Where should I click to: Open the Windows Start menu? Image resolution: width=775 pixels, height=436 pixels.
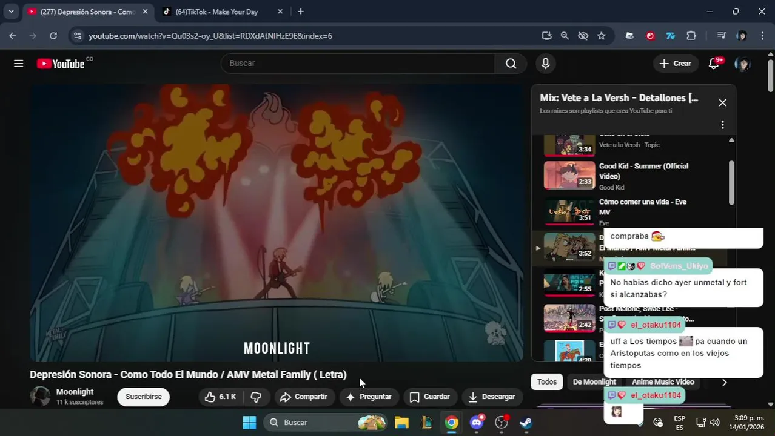(249, 423)
